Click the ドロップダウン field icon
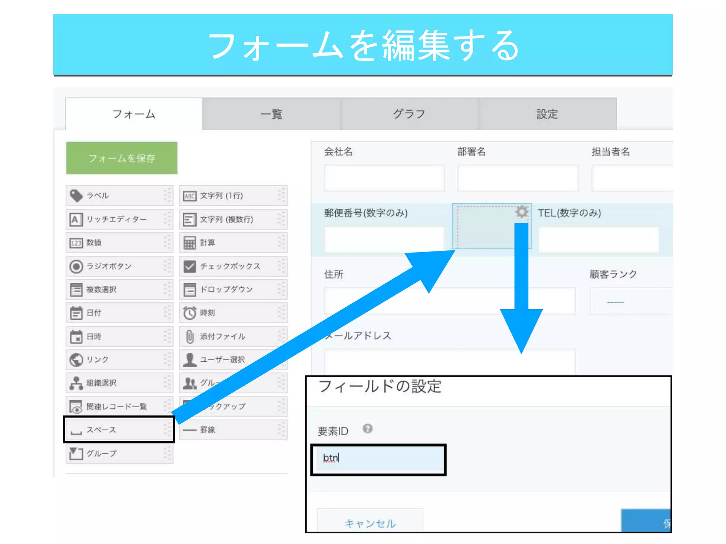 click(x=190, y=290)
